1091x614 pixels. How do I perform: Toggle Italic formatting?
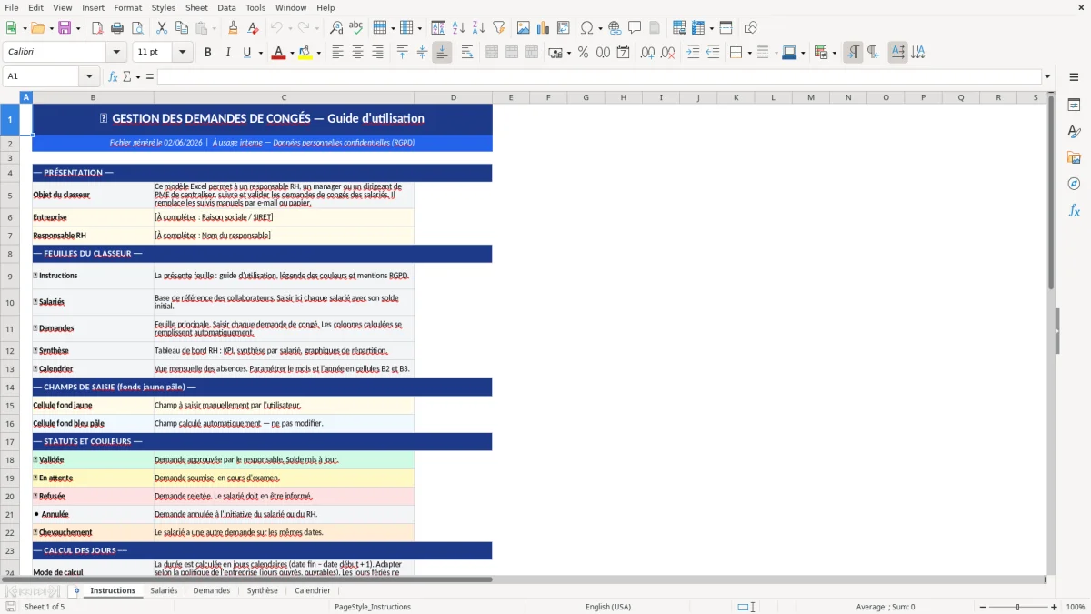click(227, 53)
